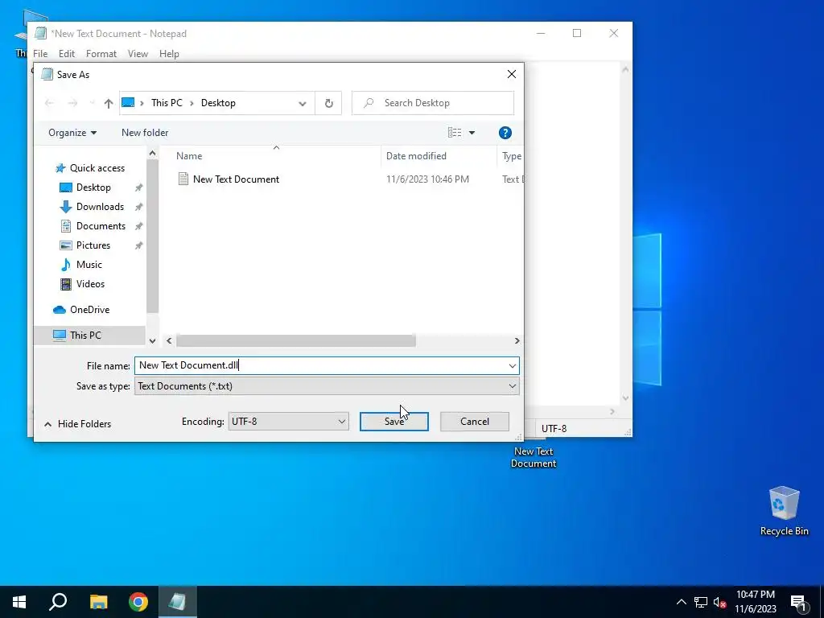
Task: Click This PC in address breadcrumb
Action: 167,103
